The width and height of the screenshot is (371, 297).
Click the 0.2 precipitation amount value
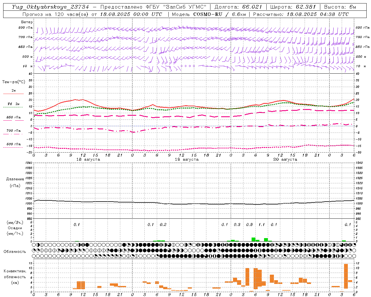(163, 224)
